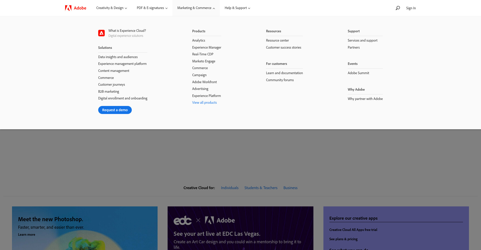Open Customer success stories
The height and width of the screenshot is (250, 481).
pos(284,47)
